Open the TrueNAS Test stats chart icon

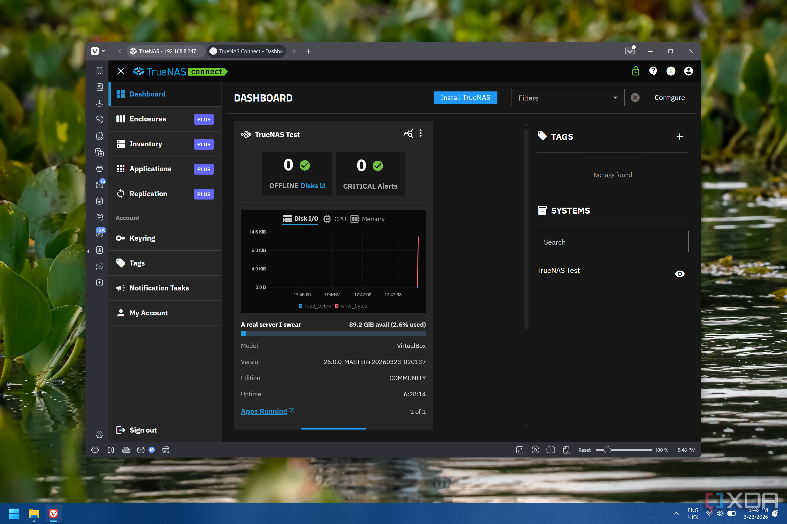(x=408, y=134)
